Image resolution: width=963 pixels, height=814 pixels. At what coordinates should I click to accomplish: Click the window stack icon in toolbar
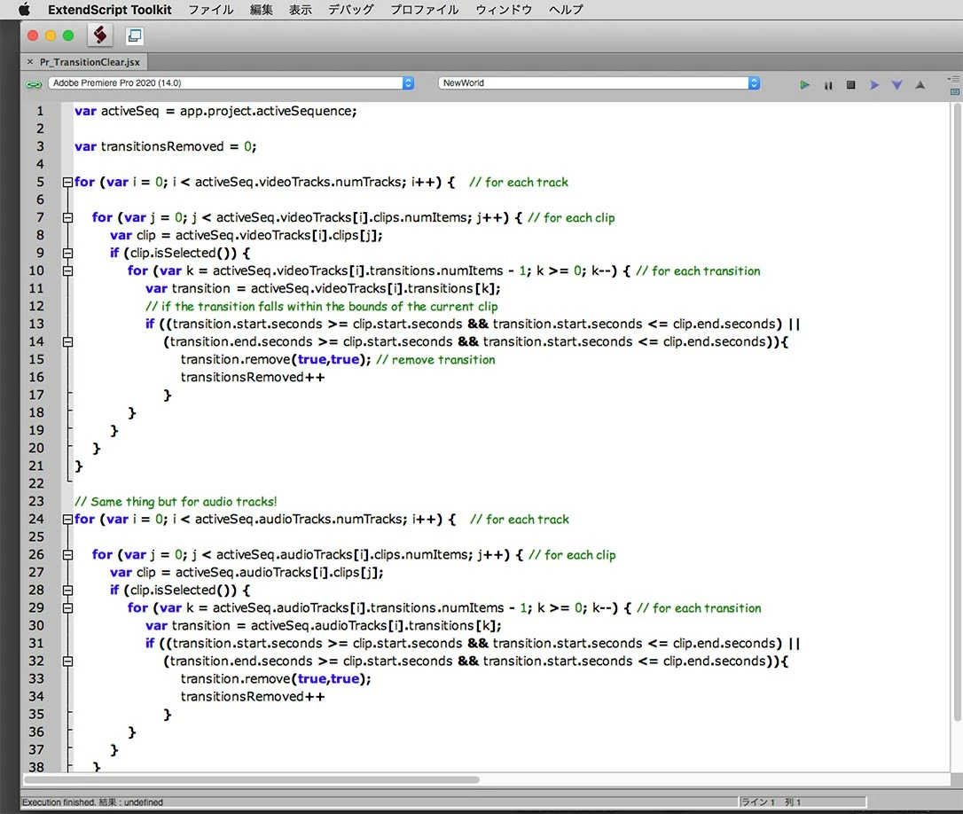click(135, 35)
